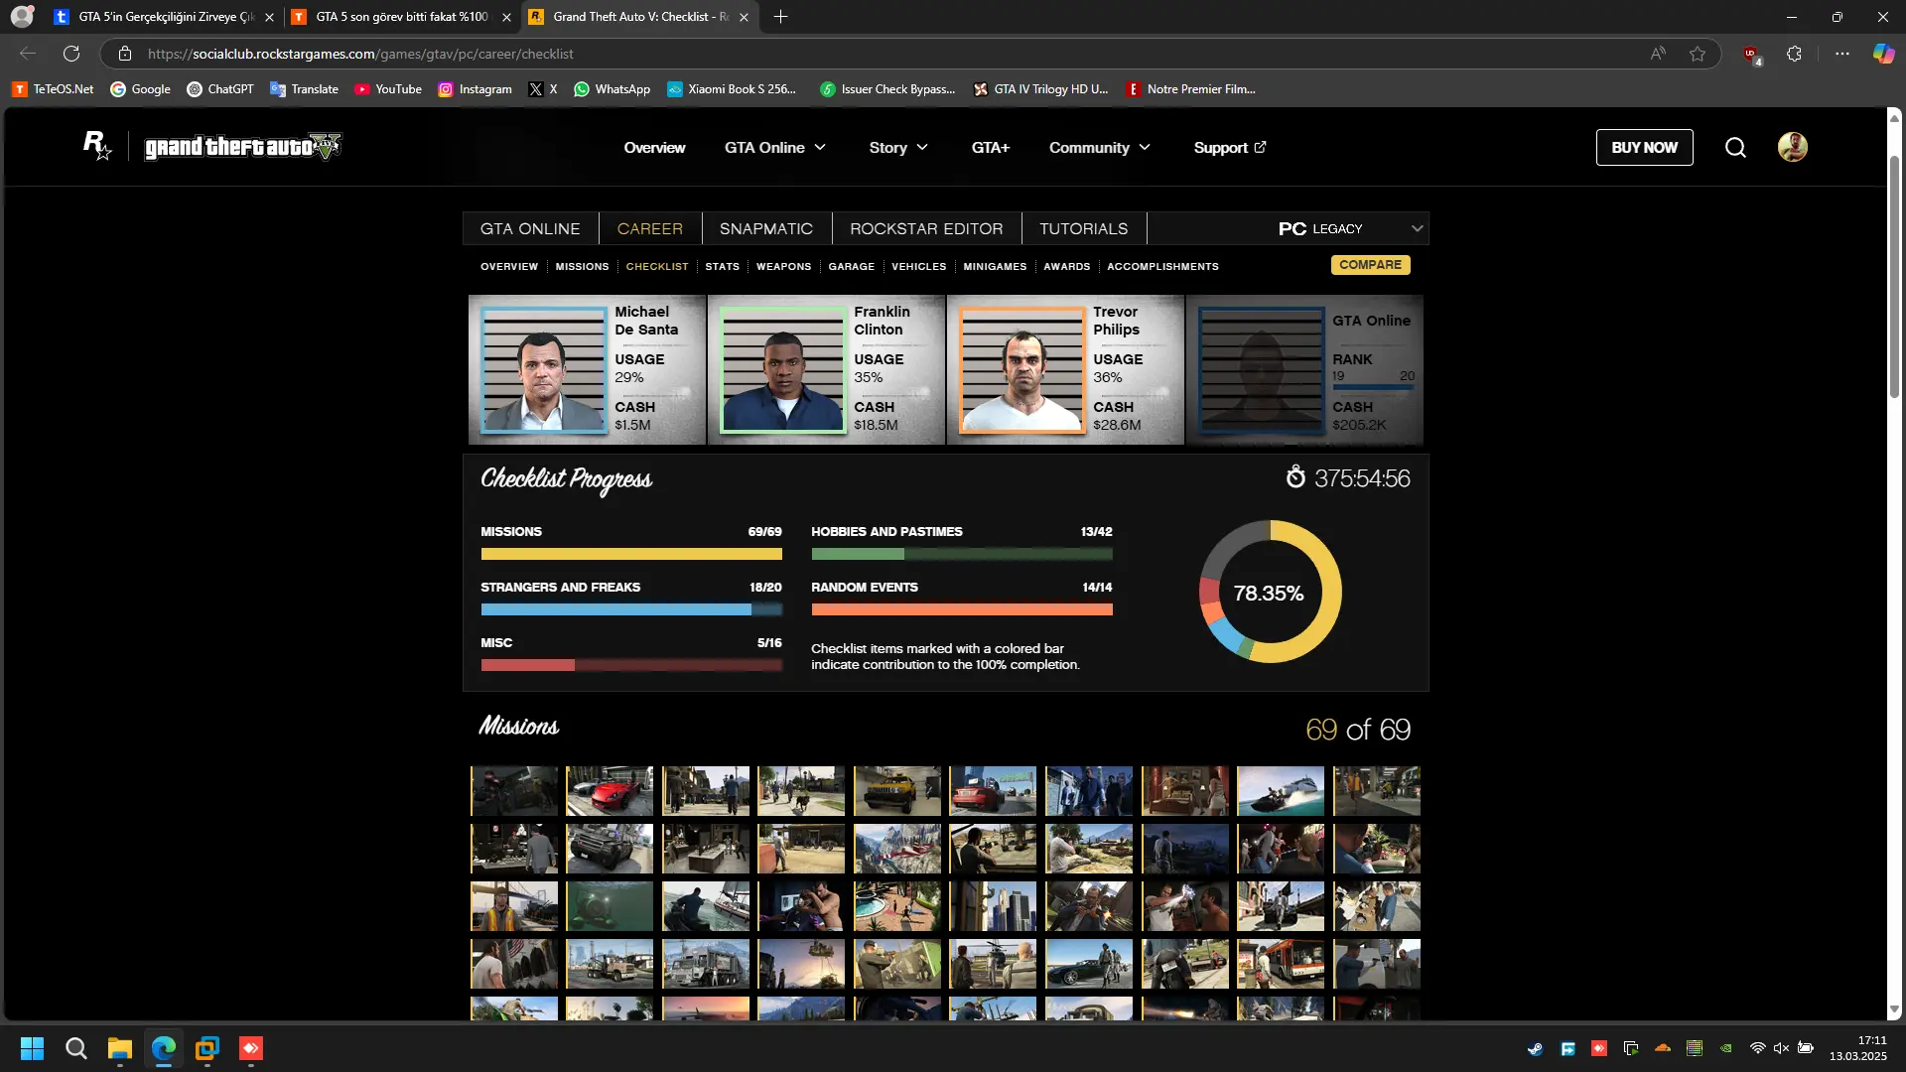Click the taskbar clock showing 17:11
Screen dimensions: 1906x1072
click(x=1857, y=1048)
